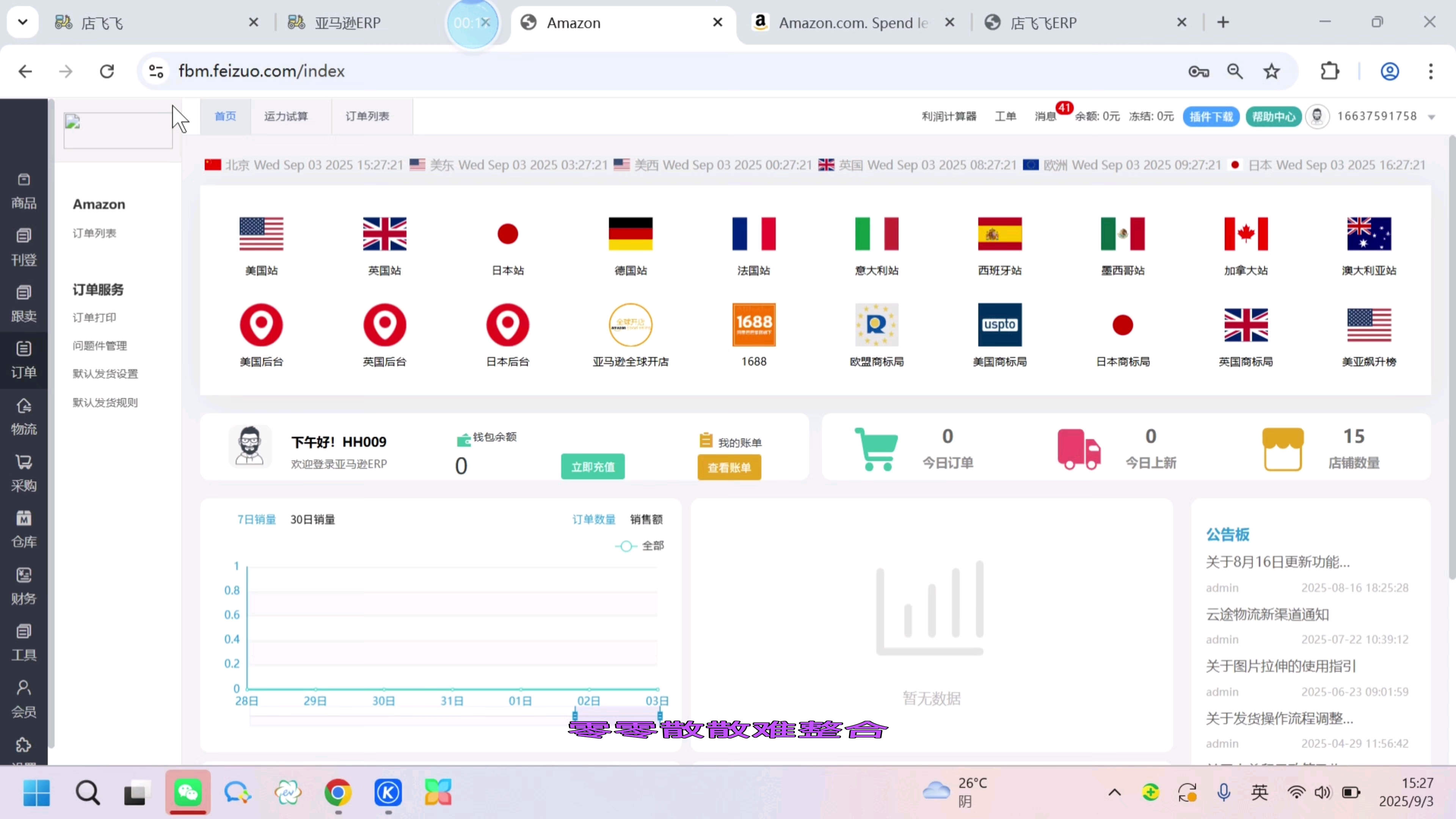Open 工具 in the left sidebar
This screenshot has height=819, width=1456.
click(x=24, y=643)
